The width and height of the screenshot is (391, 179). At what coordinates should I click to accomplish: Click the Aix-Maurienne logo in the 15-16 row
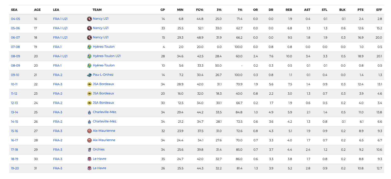pyautogui.click(x=89, y=131)
